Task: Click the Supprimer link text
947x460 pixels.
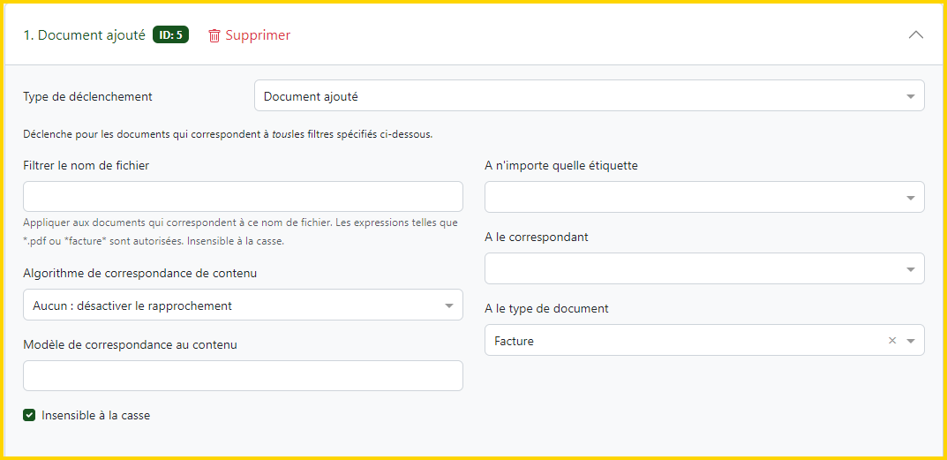Action: pos(258,35)
